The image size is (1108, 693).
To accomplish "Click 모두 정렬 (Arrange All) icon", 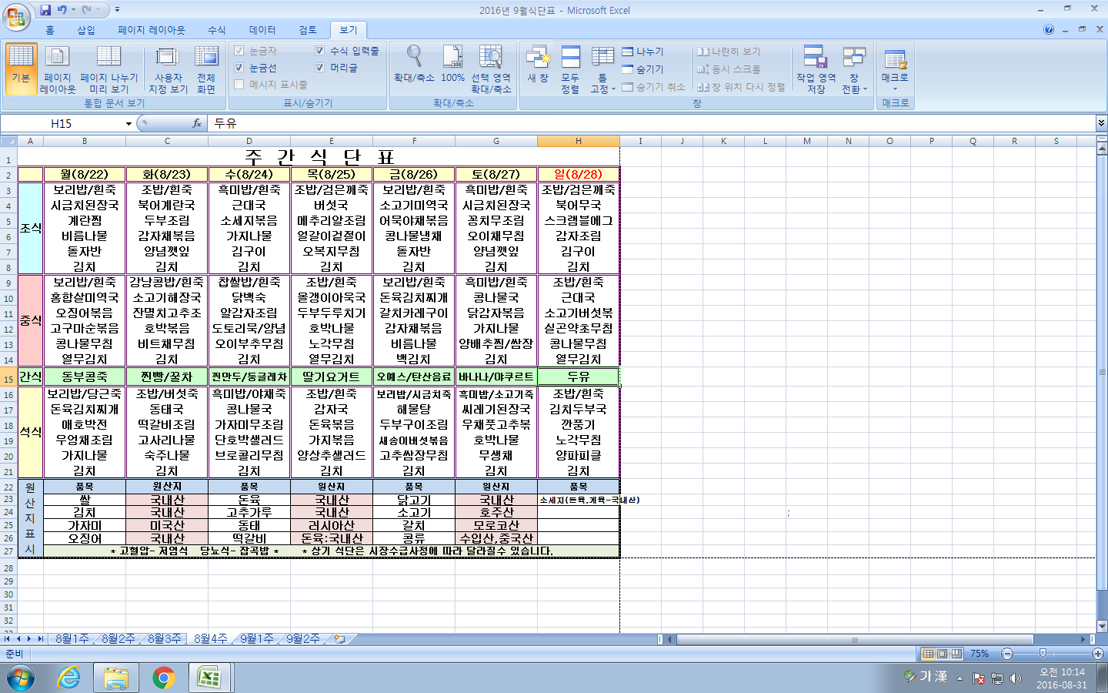I will 570,66.
